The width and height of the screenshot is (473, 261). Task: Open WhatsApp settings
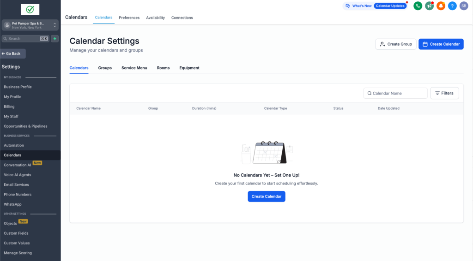point(12,204)
